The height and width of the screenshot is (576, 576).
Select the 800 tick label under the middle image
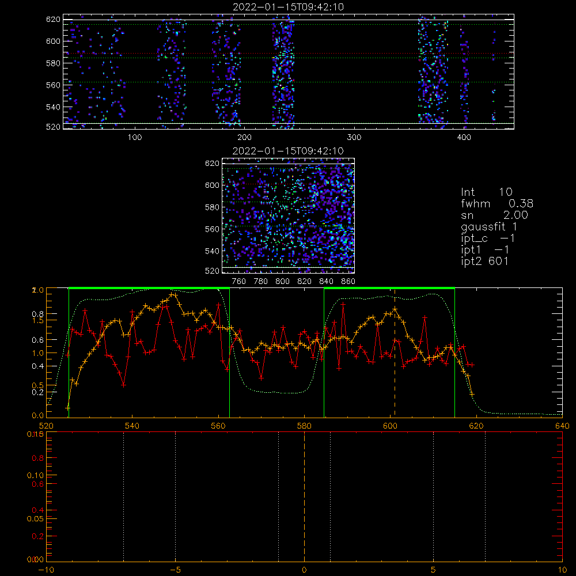tap(282, 282)
